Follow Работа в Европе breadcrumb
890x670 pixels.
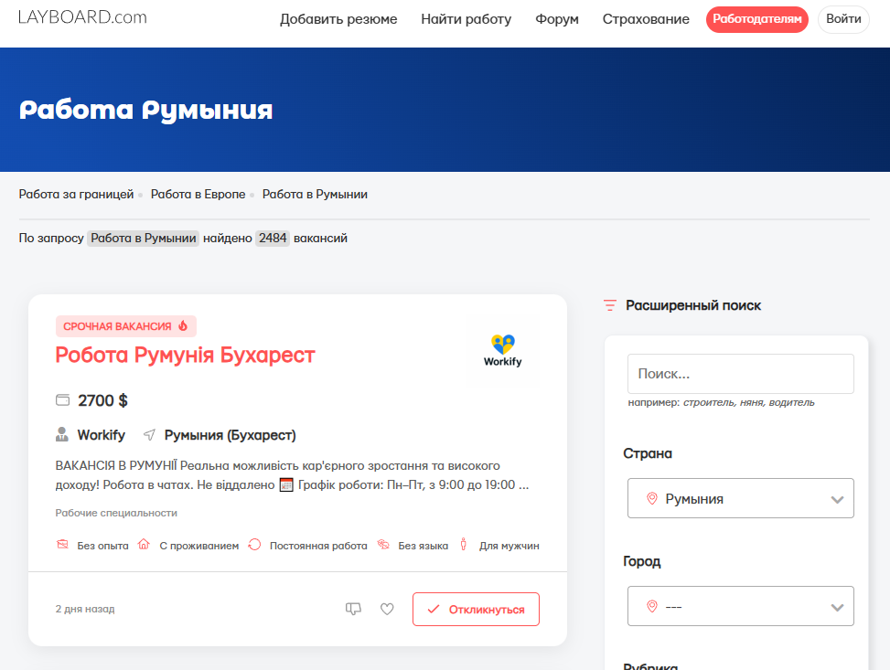point(198,194)
